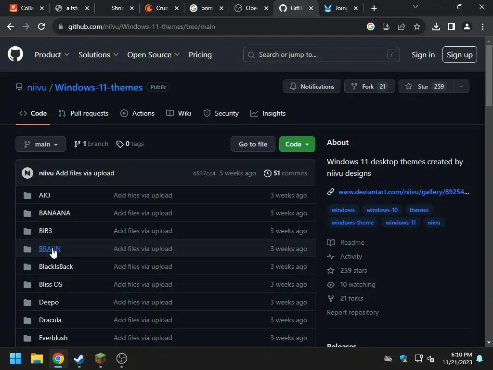Click the Google icon in address bar

[370, 27]
